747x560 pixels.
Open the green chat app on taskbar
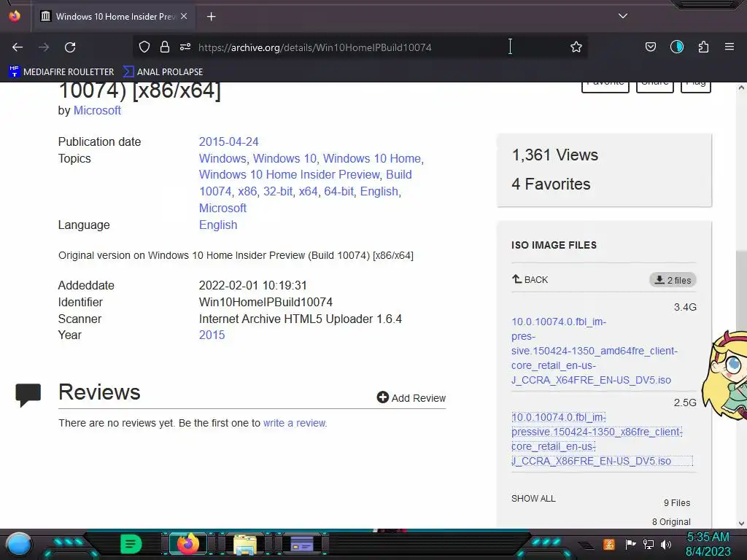tap(131, 544)
